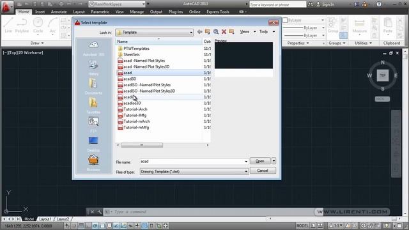Image resolution: width=409 pixels, height=230 pixels.
Task: Expand the Look in Template dropdown
Action: [191, 33]
